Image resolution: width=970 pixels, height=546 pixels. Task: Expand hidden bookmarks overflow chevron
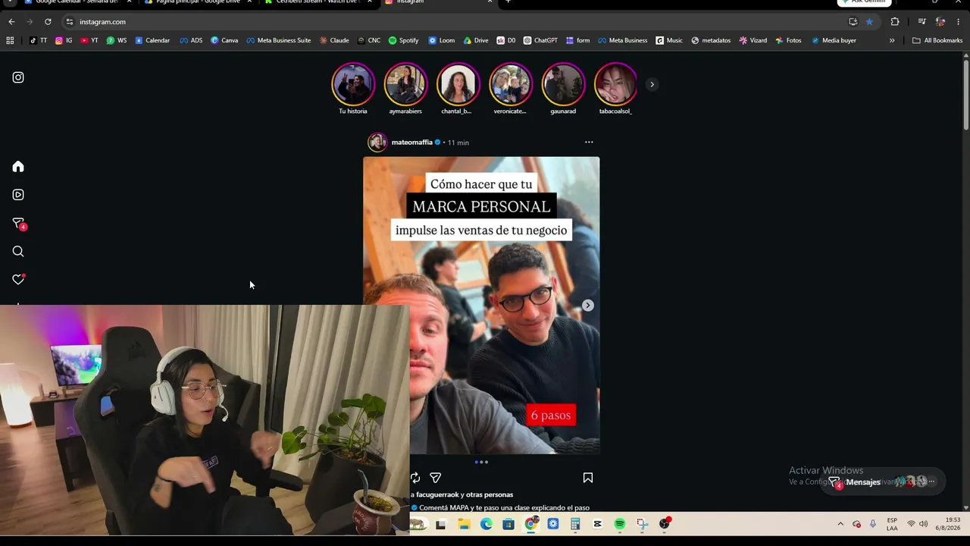click(892, 40)
